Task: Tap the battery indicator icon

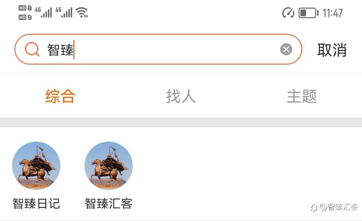Action: pos(308,13)
